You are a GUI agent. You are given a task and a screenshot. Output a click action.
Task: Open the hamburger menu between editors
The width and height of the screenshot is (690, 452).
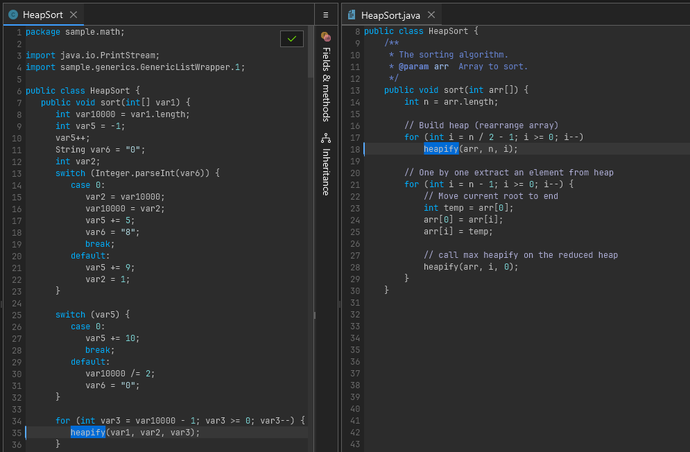click(326, 15)
